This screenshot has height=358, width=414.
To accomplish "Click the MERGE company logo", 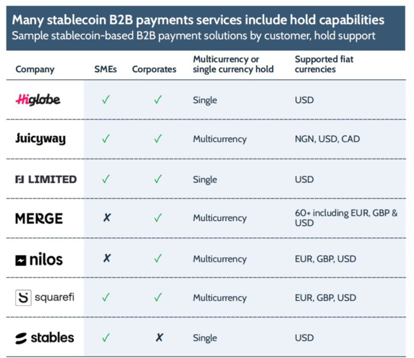I will point(39,219).
